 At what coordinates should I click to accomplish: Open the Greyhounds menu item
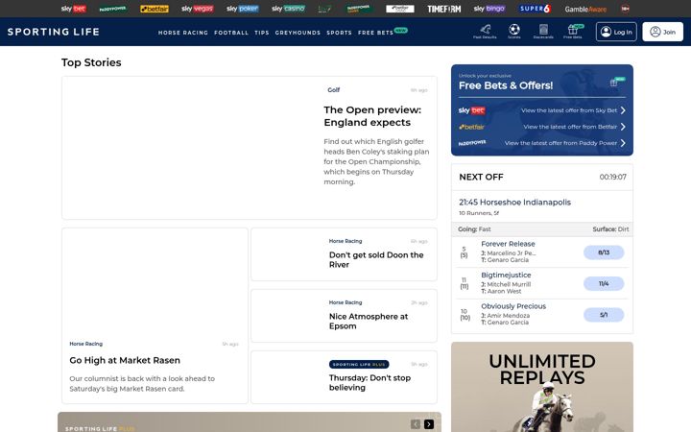pos(298,33)
